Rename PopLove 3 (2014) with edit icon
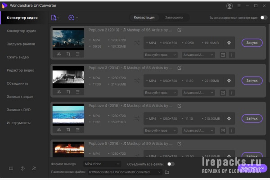270x180 pixels. coord(179,68)
